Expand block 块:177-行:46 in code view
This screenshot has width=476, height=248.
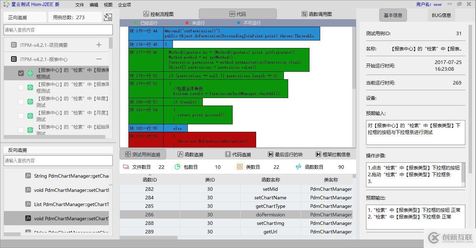pos(144,52)
